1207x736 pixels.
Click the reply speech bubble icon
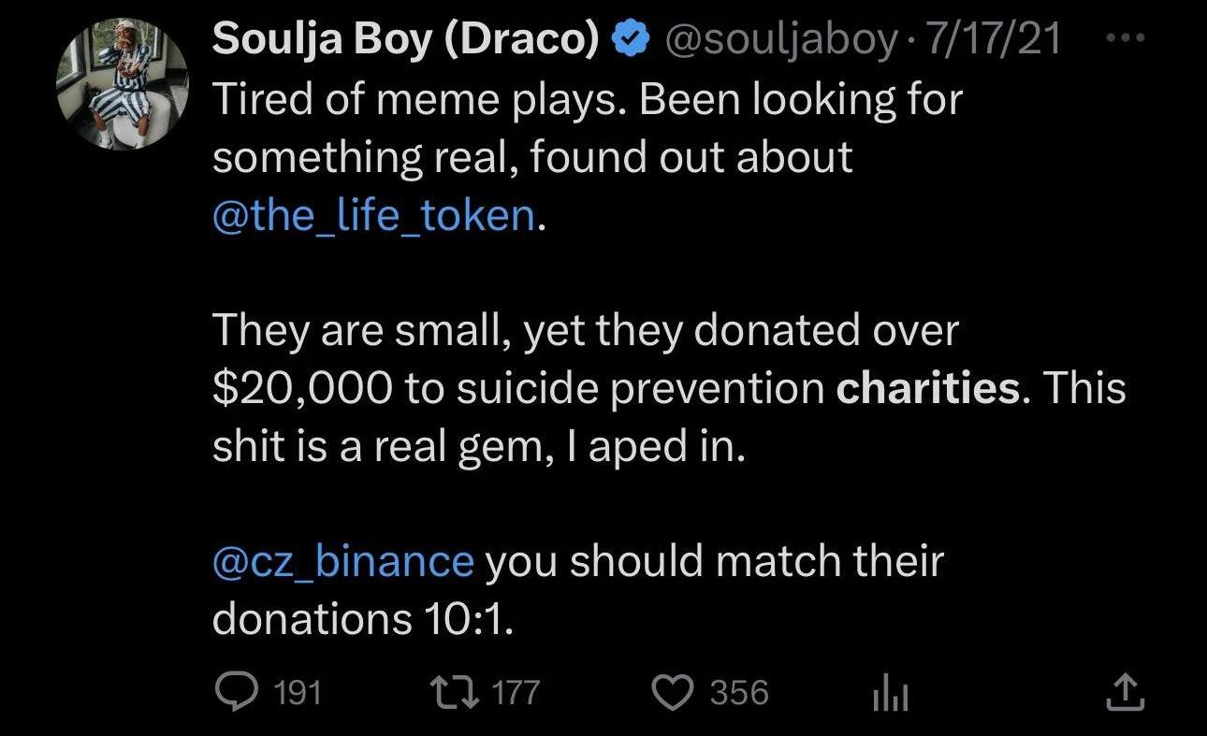click(x=231, y=692)
